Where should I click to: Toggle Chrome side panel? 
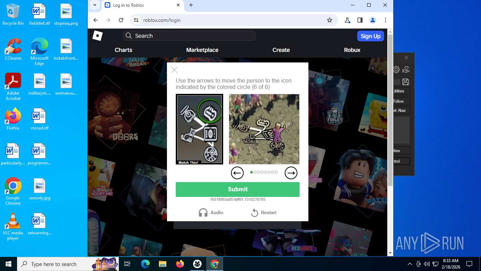click(360, 20)
